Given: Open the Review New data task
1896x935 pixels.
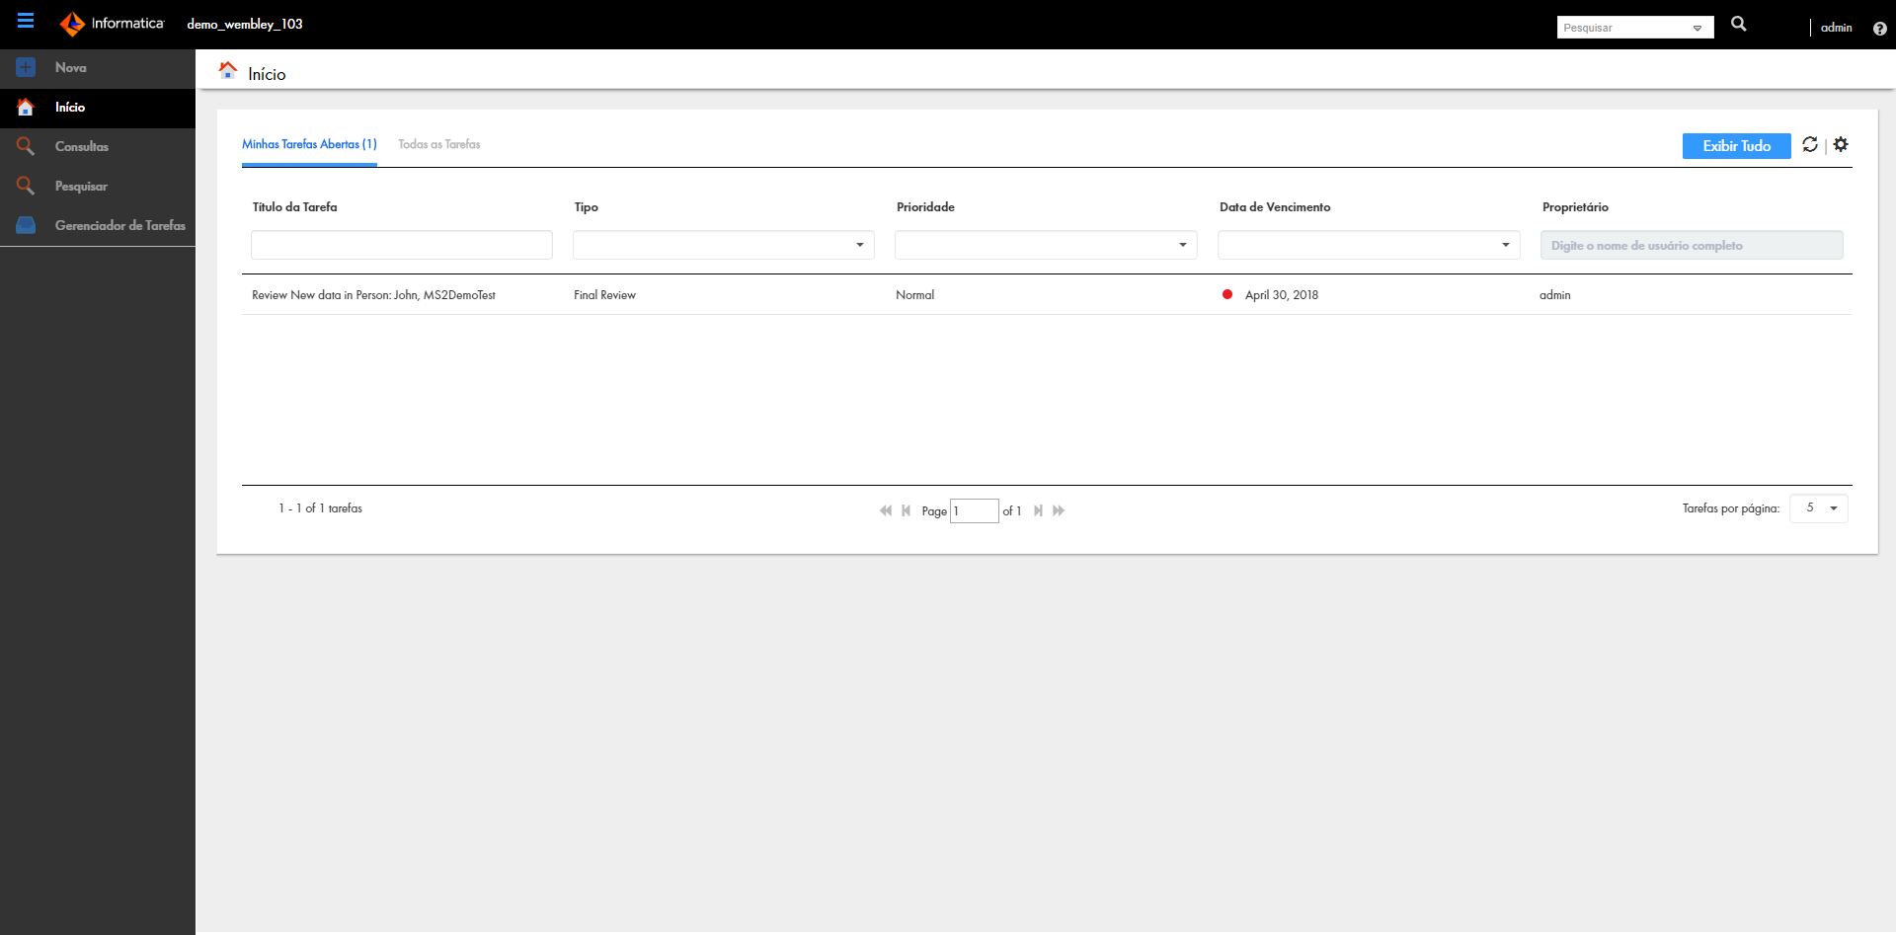Looking at the screenshot, I should [x=373, y=295].
